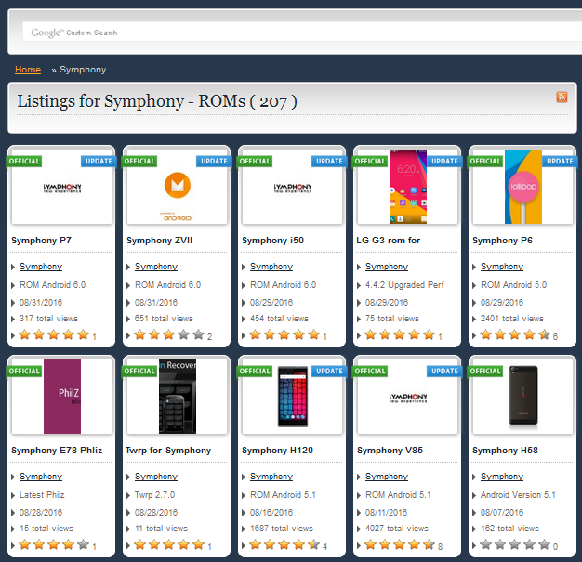Click the star rating on Symphony ZVII

click(169, 335)
